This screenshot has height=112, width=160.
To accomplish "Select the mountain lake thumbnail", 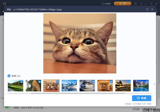I will tap(141, 86).
